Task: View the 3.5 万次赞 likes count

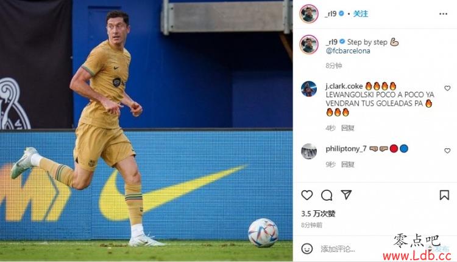Action: pyautogui.click(x=318, y=214)
